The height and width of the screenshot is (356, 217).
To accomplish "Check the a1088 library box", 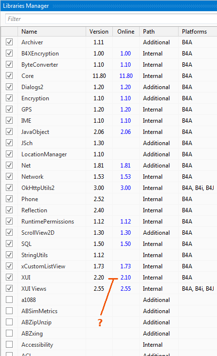I will pos(9,300).
